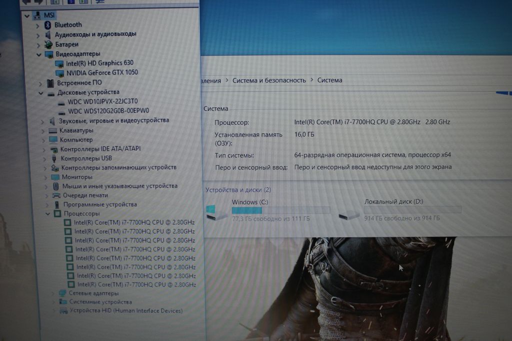Click the Windows (C:) free space usage bar
The image size is (512, 341).
coord(280,210)
